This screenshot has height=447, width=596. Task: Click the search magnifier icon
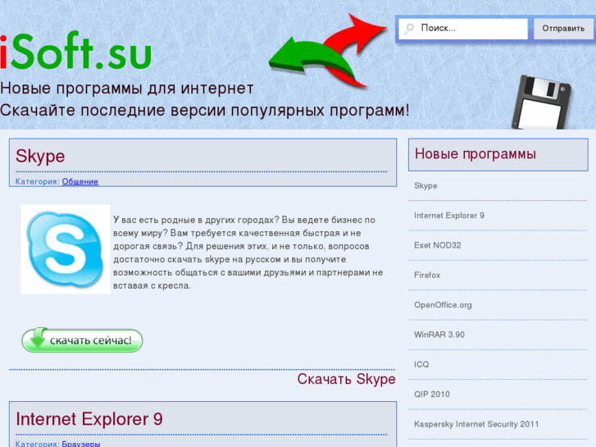point(409,29)
